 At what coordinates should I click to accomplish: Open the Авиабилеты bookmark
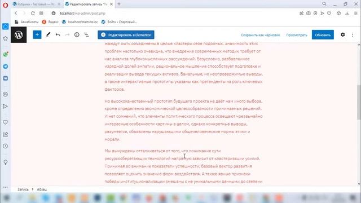point(27,22)
